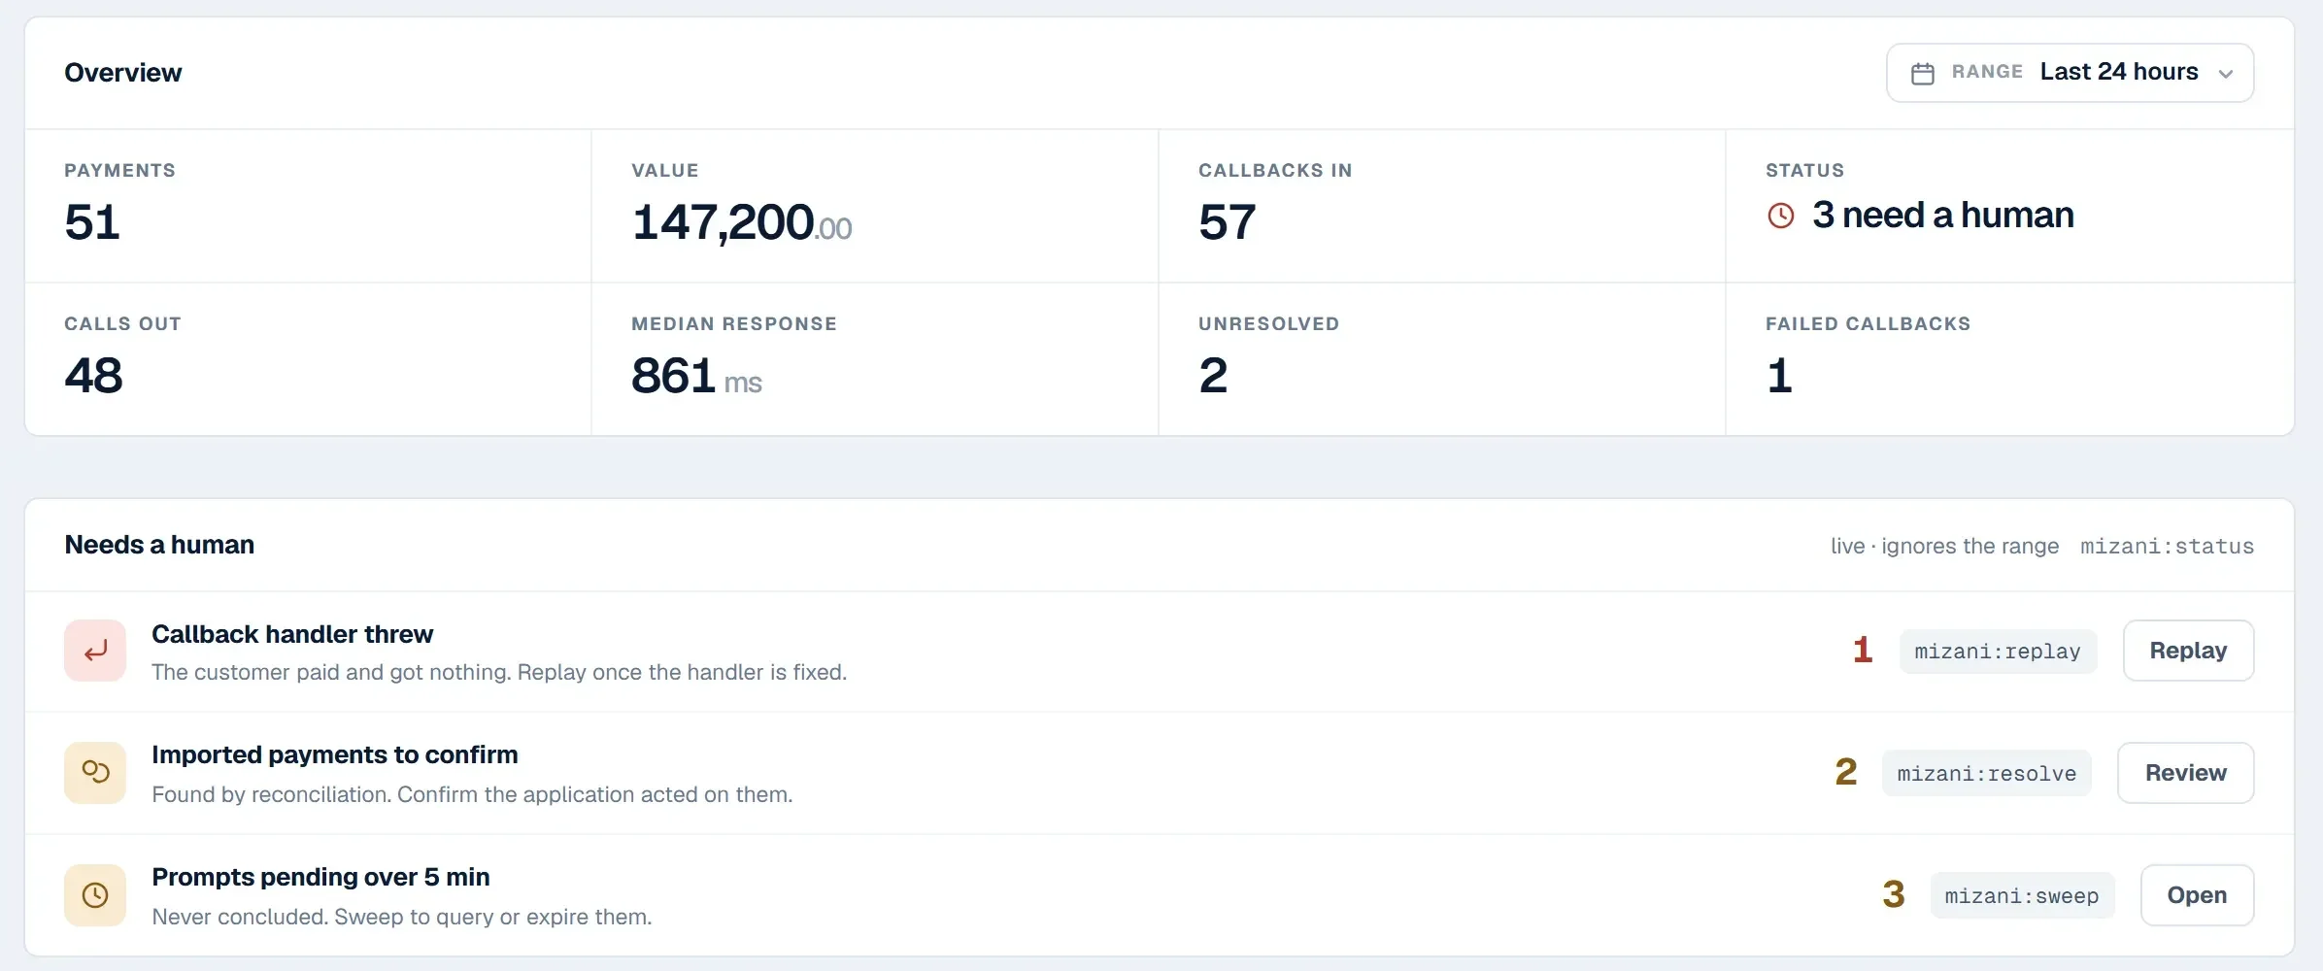The height and width of the screenshot is (971, 2323).
Task: Select the '3 need a human' status text
Action: (1942, 216)
